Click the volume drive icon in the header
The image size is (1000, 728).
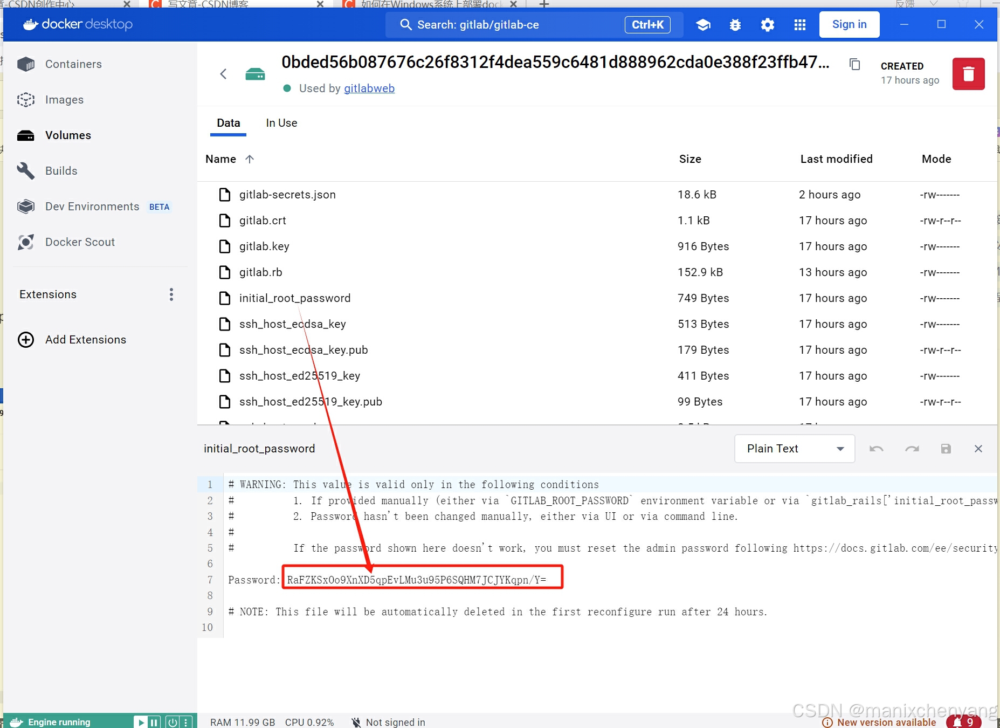click(x=255, y=74)
